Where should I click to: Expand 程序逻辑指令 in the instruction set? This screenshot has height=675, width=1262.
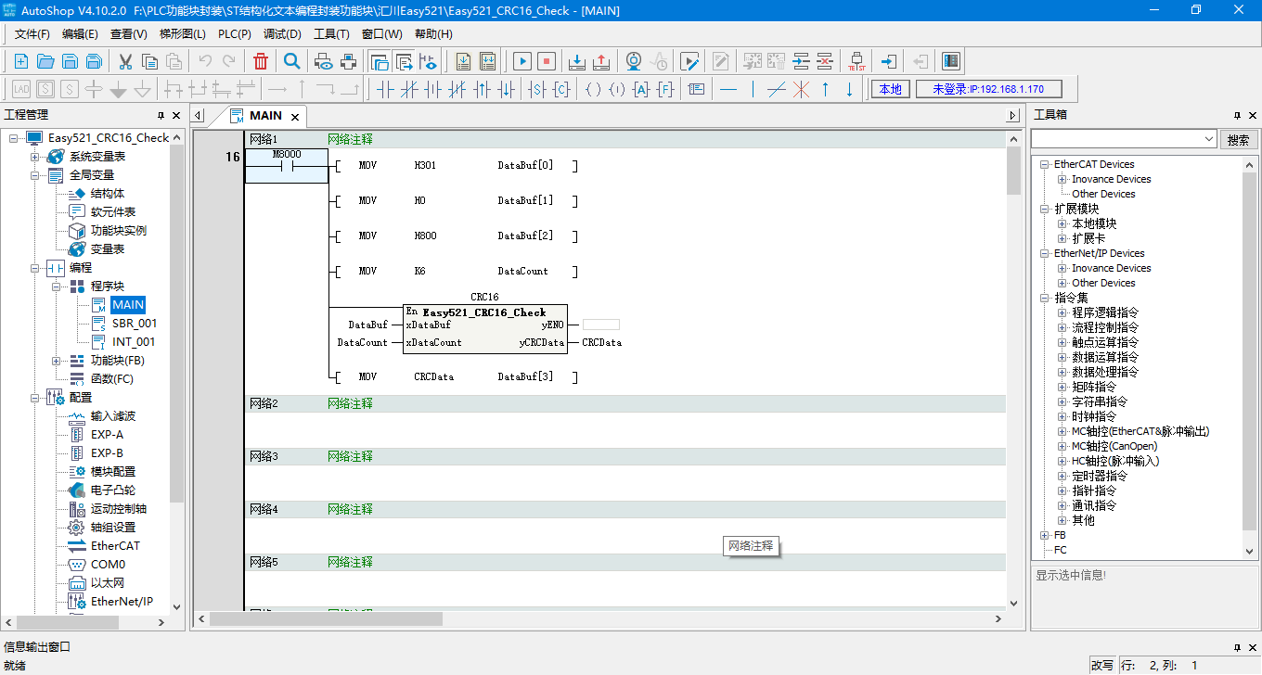pos(1062,313)
